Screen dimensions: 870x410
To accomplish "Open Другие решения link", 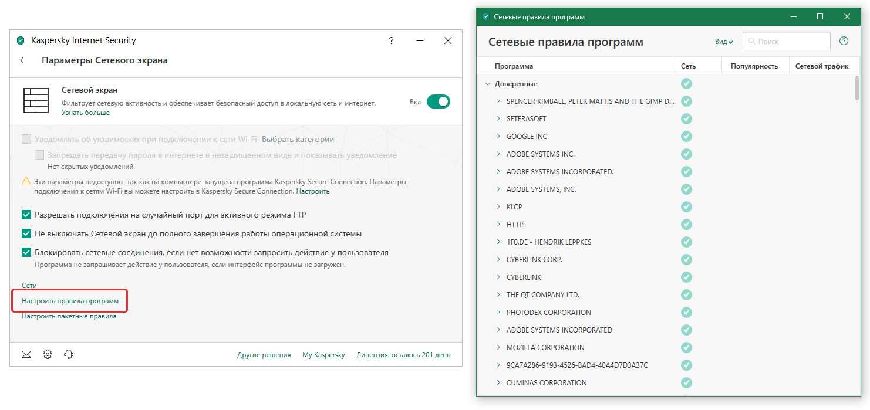I will coord(264,355).
